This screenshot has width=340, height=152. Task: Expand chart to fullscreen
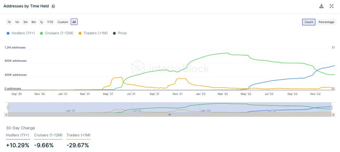pyautogui.click(x=331, y=6)
